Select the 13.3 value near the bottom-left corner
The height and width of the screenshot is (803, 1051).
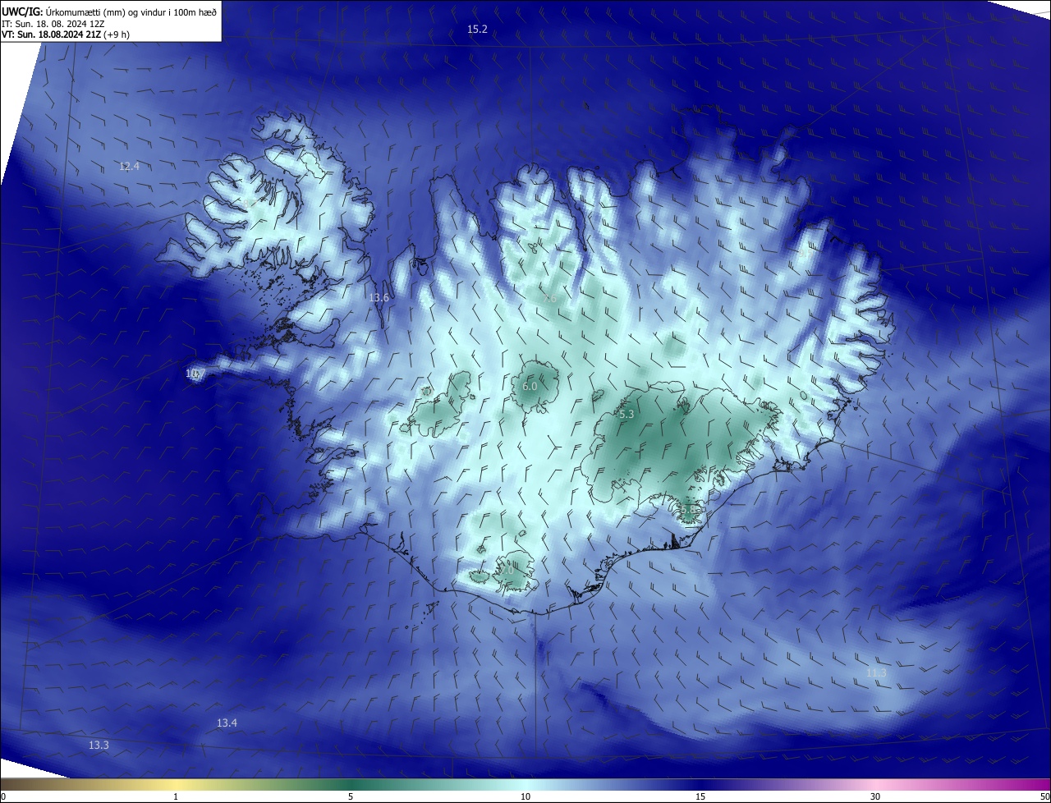(x=99, y=746)
